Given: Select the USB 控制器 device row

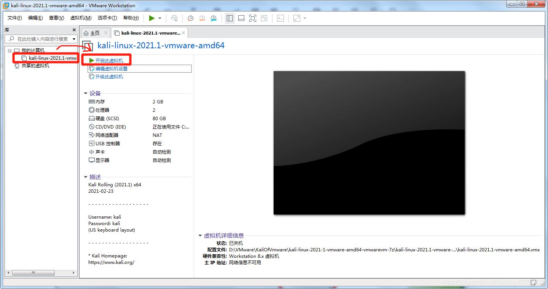Looking at the screenshot, I should pos(139,143).
